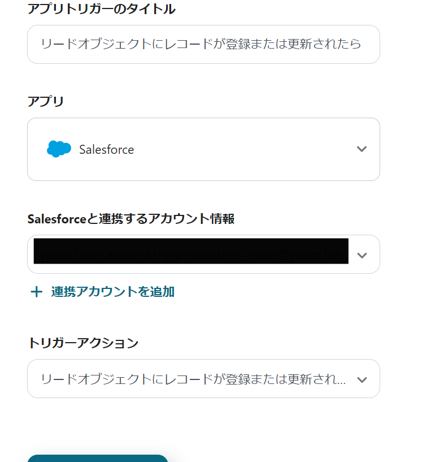Image resolution: width=444 pixels, height=462 pixels.
Task: Click the "Salesforce" name in app selector
Action: 106,150
